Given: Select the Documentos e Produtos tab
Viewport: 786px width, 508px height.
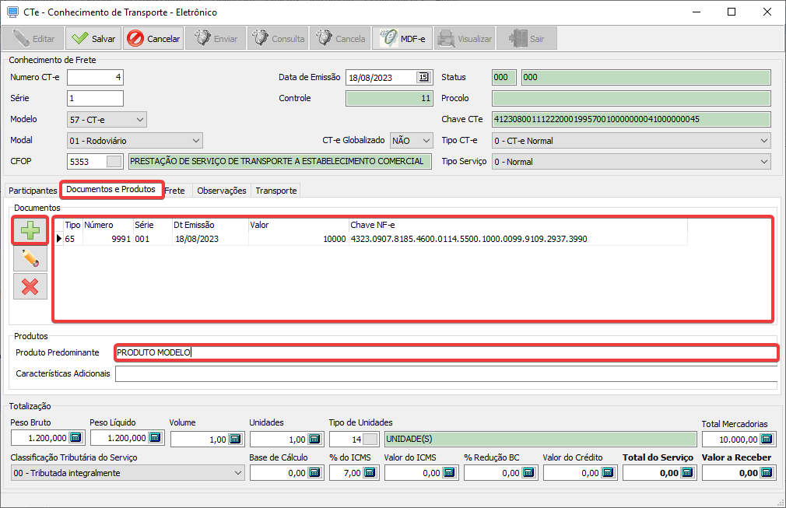Looking at the screenshot, I should click(111, 189).
